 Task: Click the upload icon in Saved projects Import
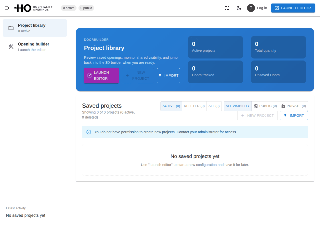coord(285,115)
